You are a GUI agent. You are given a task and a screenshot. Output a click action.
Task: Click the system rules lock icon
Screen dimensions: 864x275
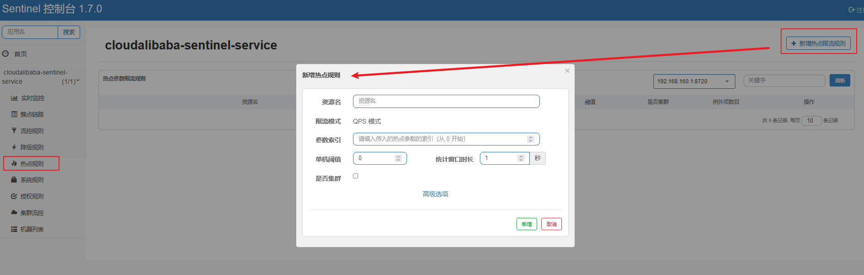click(14, 180)
